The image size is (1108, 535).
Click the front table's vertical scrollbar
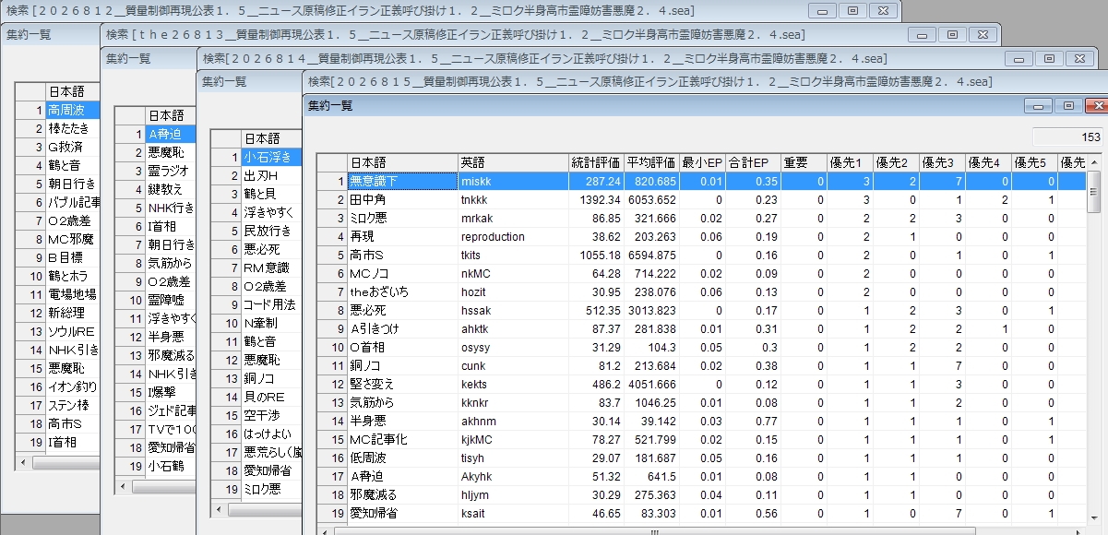coord(1094,341)
